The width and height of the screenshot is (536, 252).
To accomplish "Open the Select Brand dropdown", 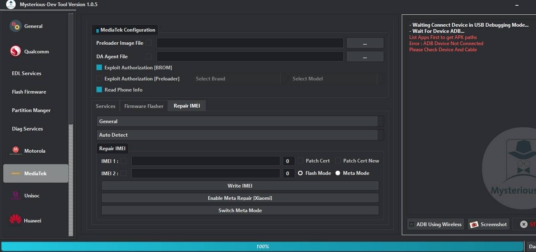I will pyautogui.click(x=237, y=78).
